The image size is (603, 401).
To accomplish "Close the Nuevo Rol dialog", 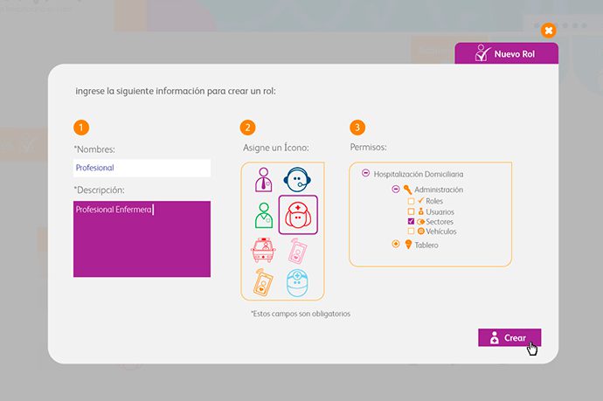I will tap(549, 30).
